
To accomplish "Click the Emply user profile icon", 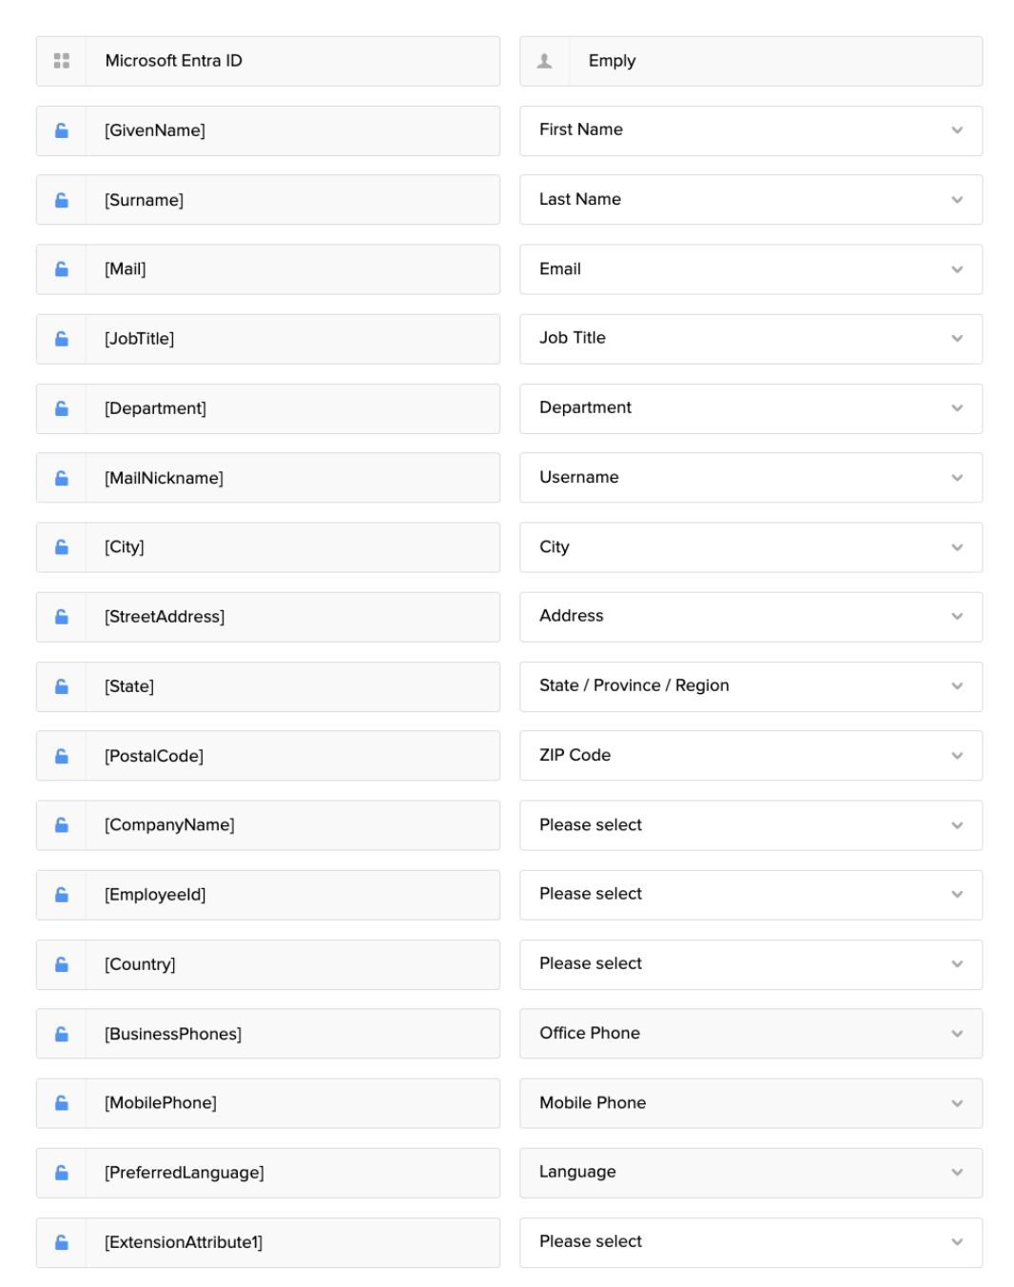I will (544, 61).
